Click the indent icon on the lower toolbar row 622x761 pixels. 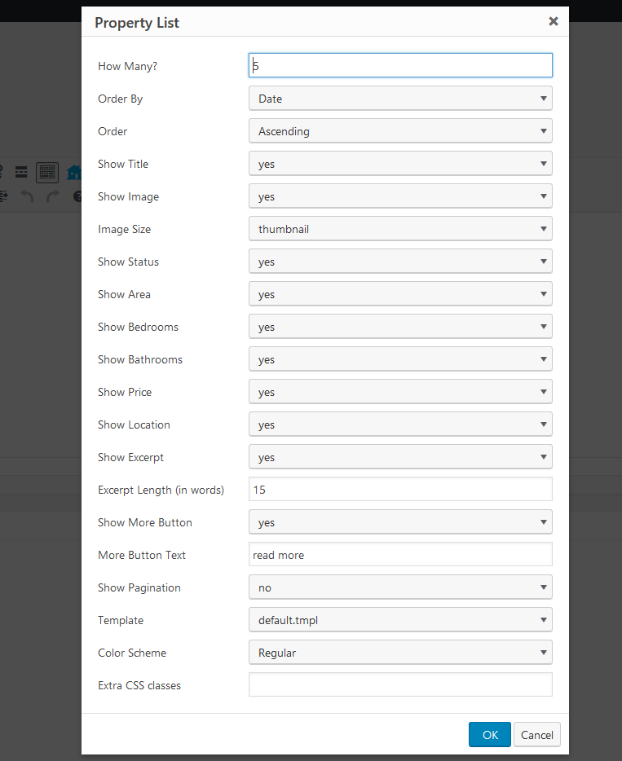(x=3, y=195)
